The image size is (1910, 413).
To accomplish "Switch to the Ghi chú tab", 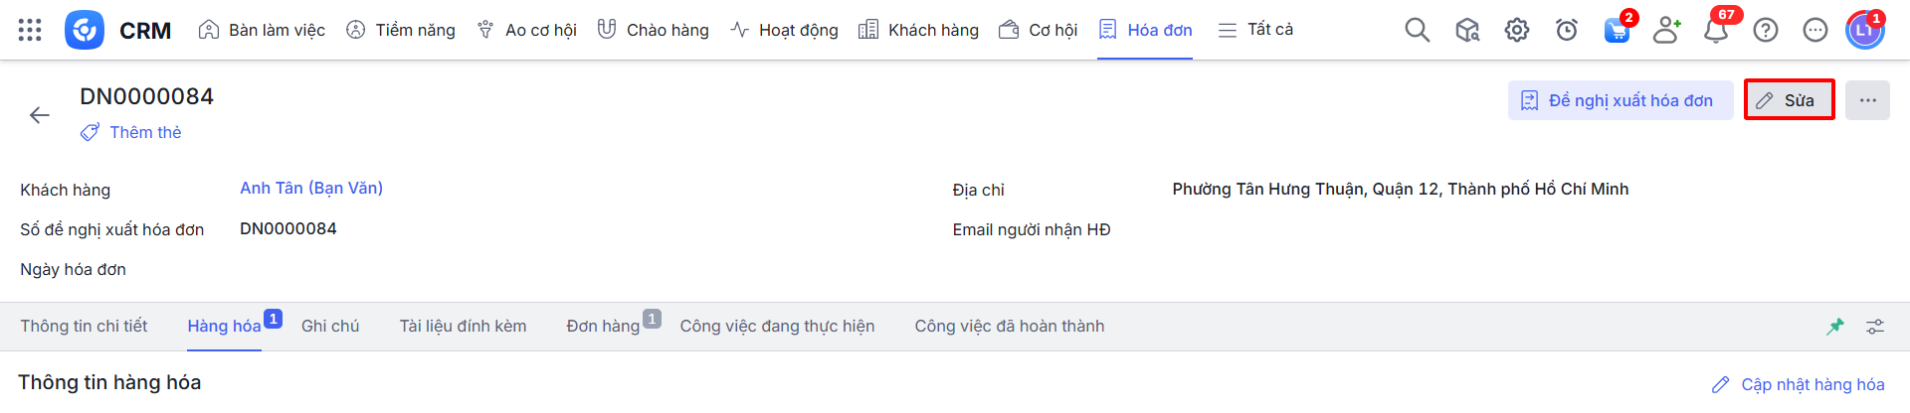I will 330,326.
